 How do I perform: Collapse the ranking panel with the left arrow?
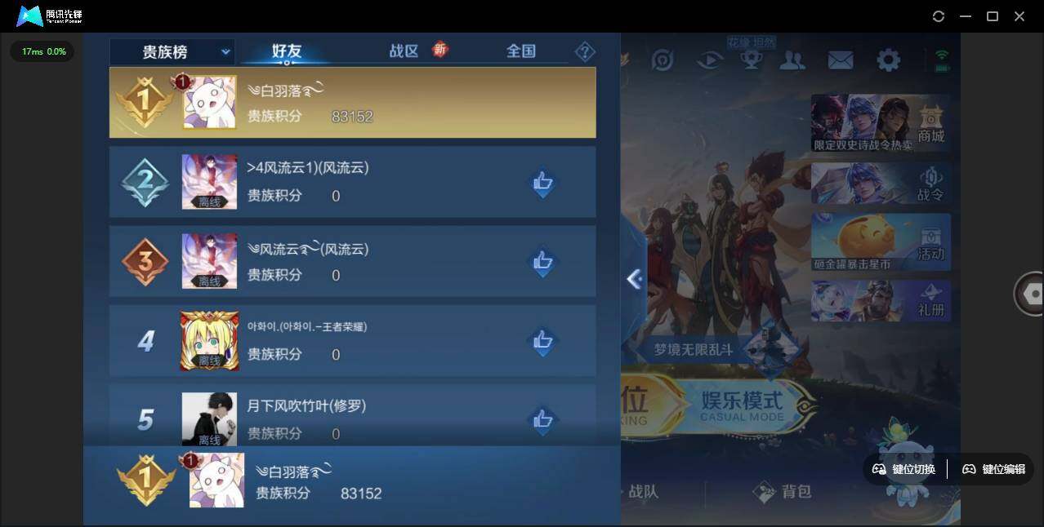pos(634,279)
